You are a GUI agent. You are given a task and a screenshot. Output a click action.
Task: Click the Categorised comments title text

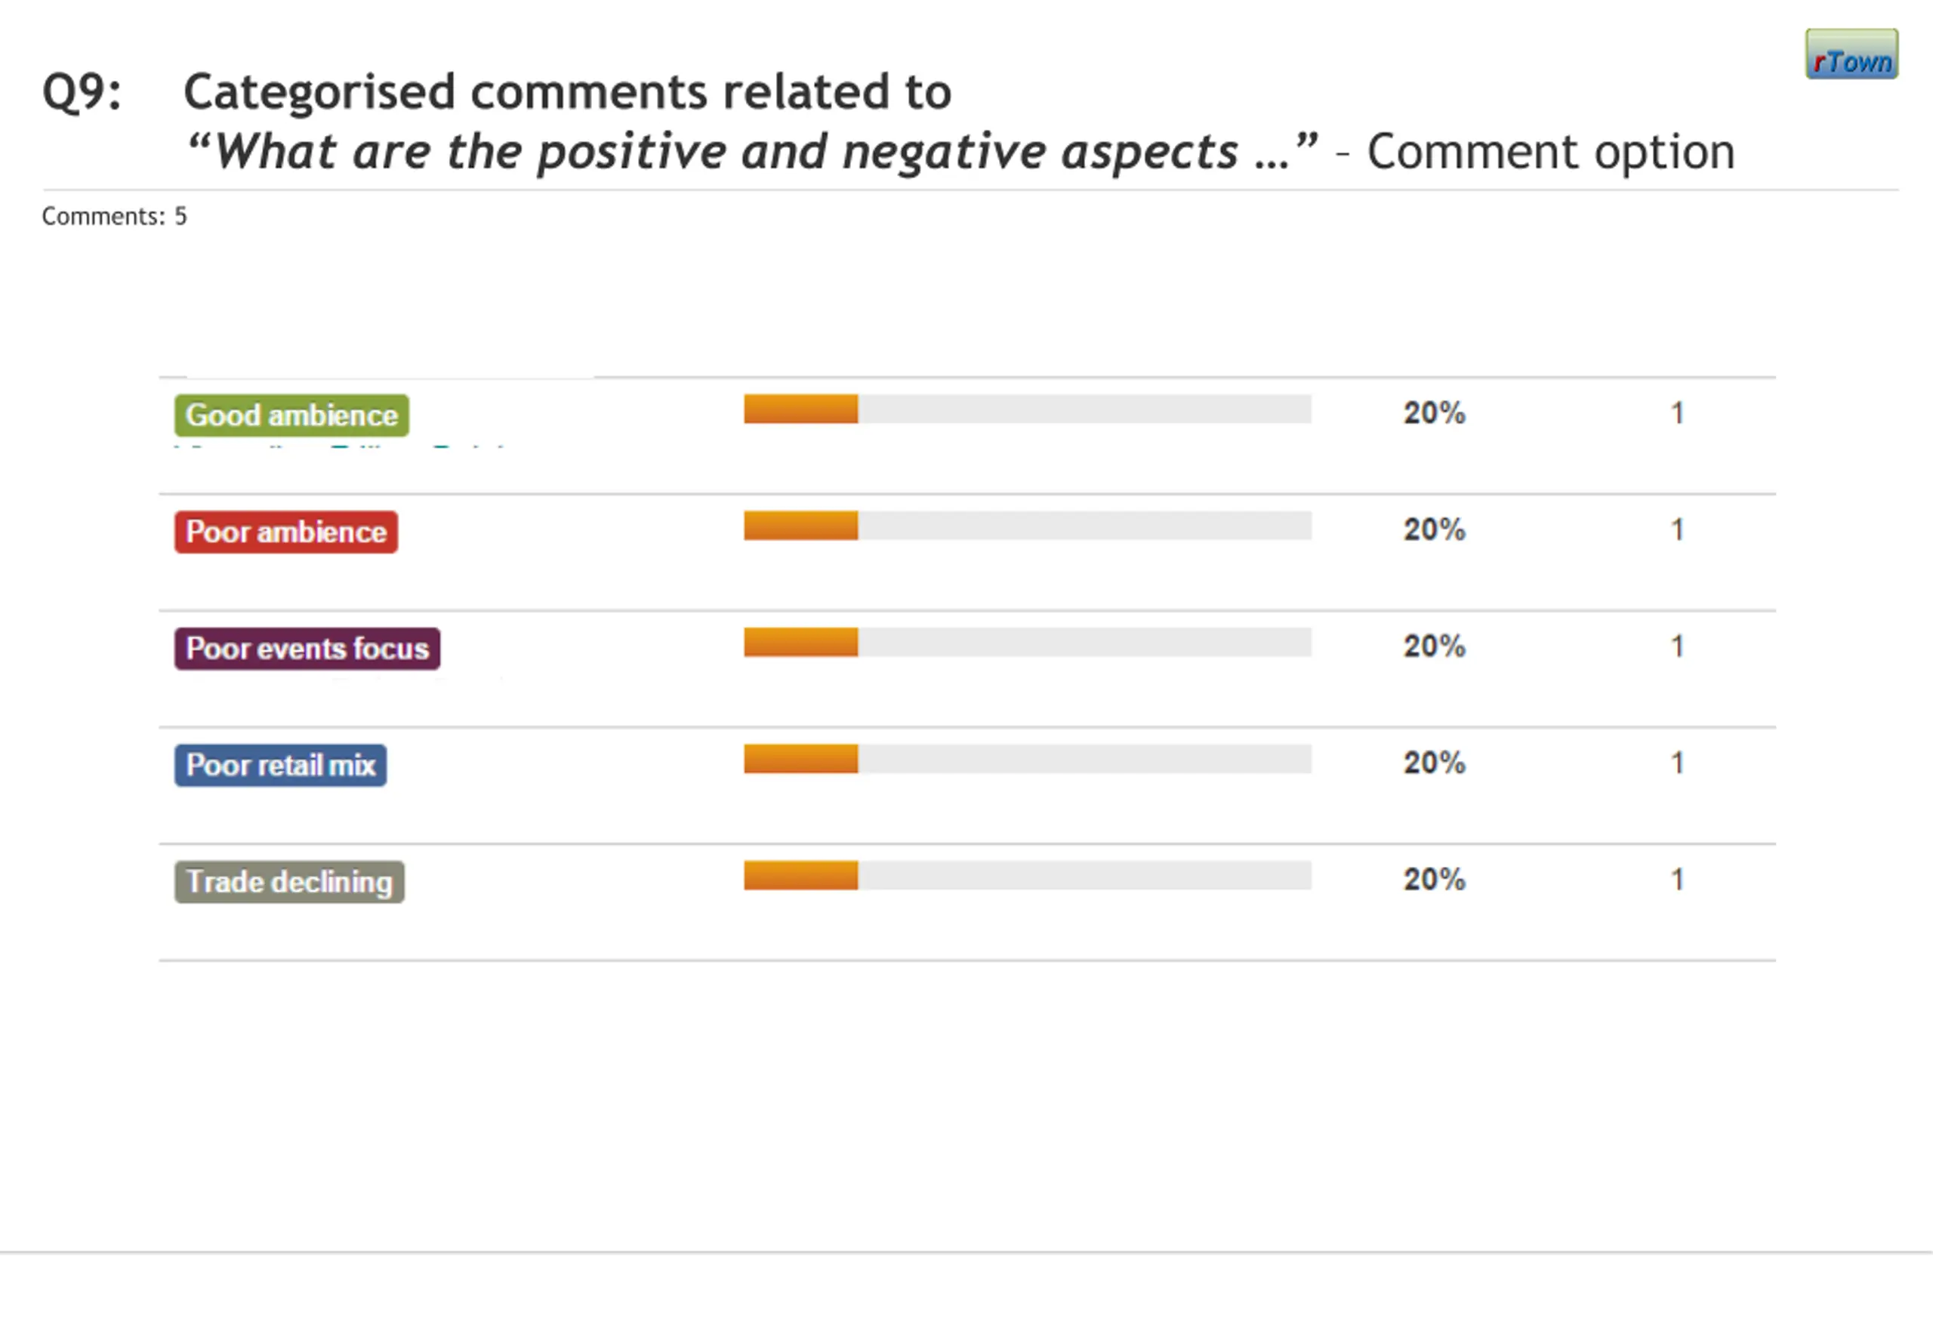point(568,91)
